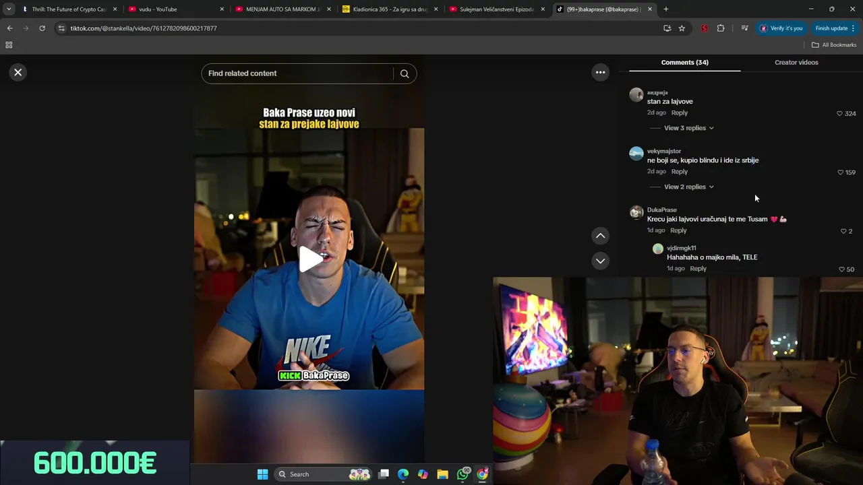Switch to Comments (34) tab

[684, 62]
